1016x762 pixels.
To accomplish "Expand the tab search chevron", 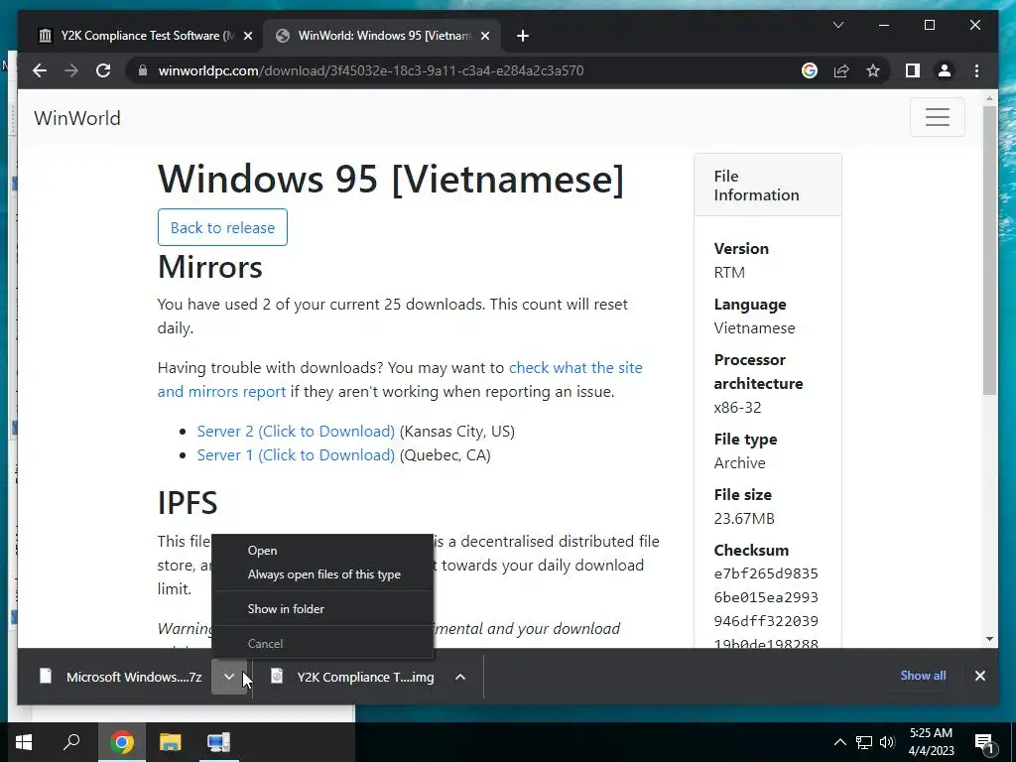I will coord(837,25).
